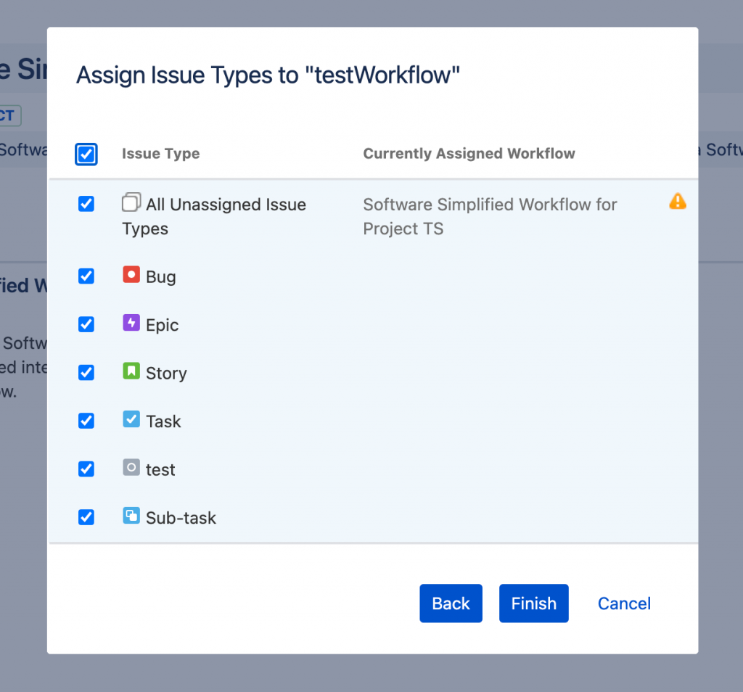743x692 pixels.
Task: Click the orange warning triangle icon
Action: tap(677, 202)
